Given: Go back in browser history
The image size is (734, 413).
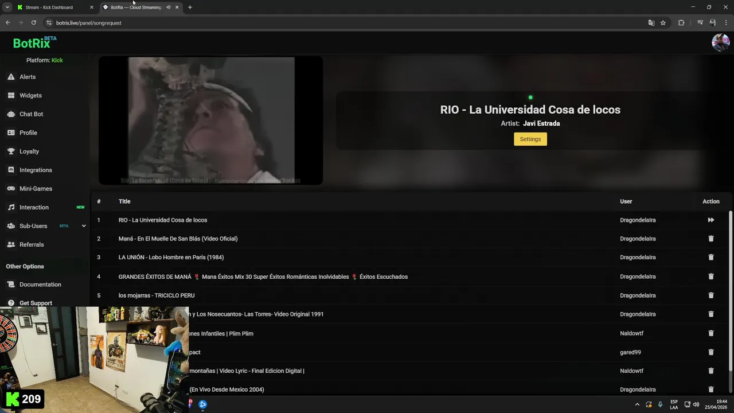Looking at the screenshot, I should (x=7, y=23).
